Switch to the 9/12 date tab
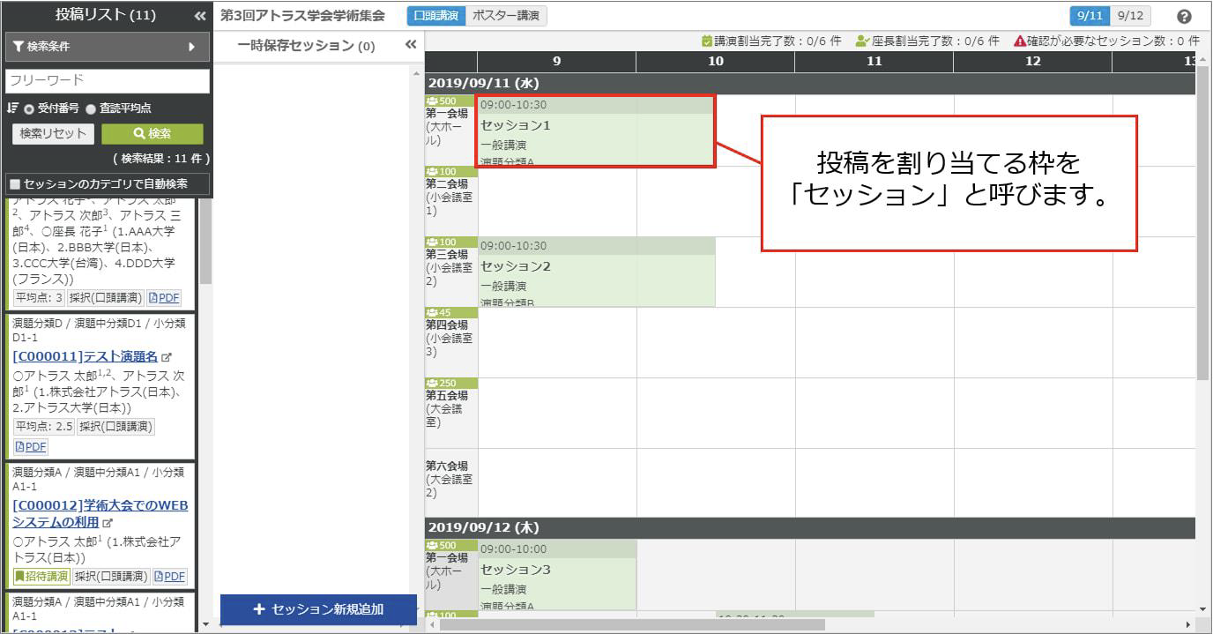1213x634 pixels. (x=1132, y=16)
